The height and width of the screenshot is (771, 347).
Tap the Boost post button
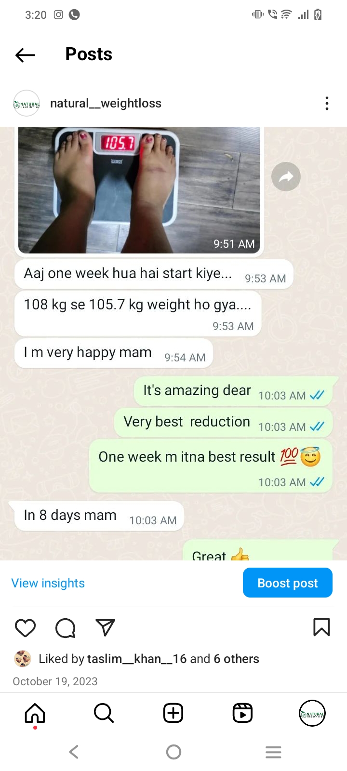click(x=288, y=583)
